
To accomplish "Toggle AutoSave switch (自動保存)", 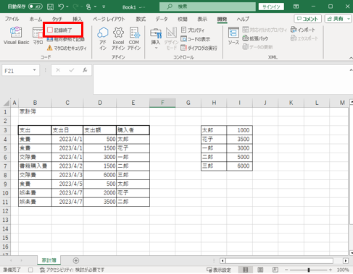I will pos(36,7).
